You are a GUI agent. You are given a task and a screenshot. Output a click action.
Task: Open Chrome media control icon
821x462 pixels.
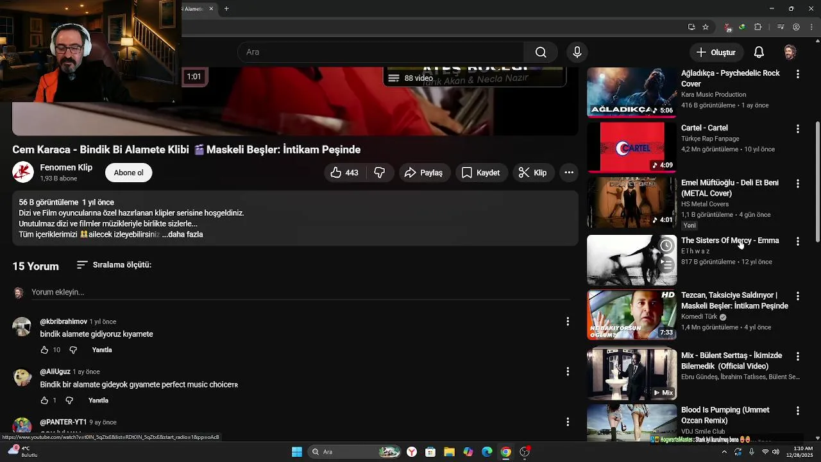pyautogui.click(x=781, y=27)
